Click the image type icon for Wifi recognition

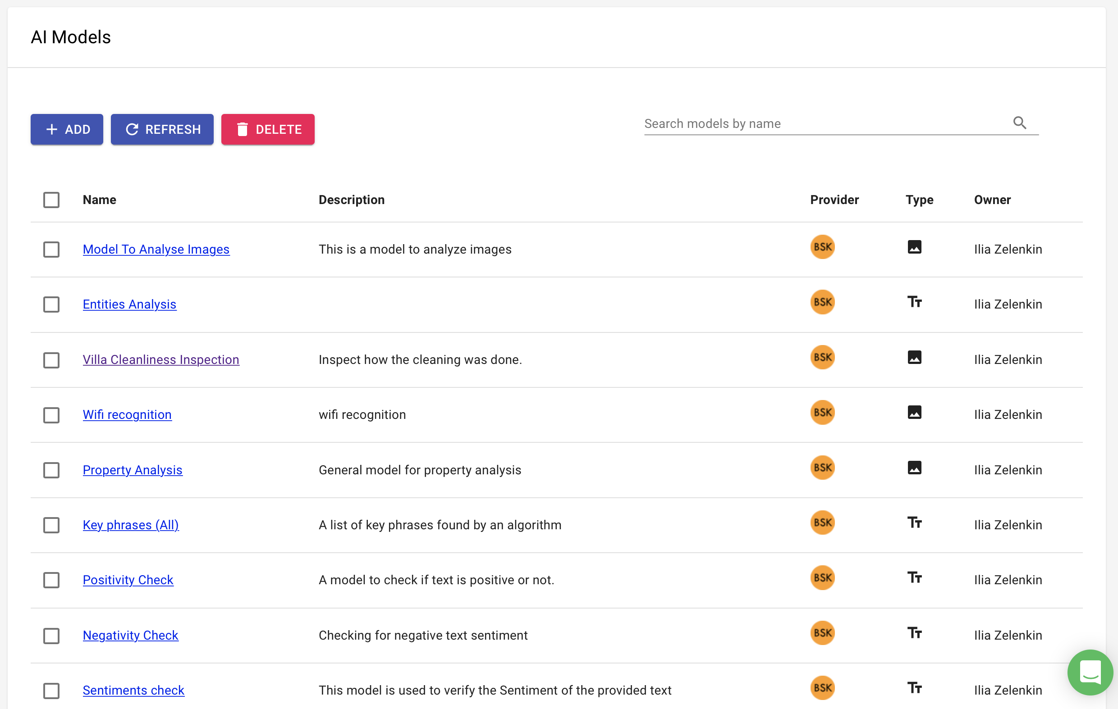pos(914,413)
